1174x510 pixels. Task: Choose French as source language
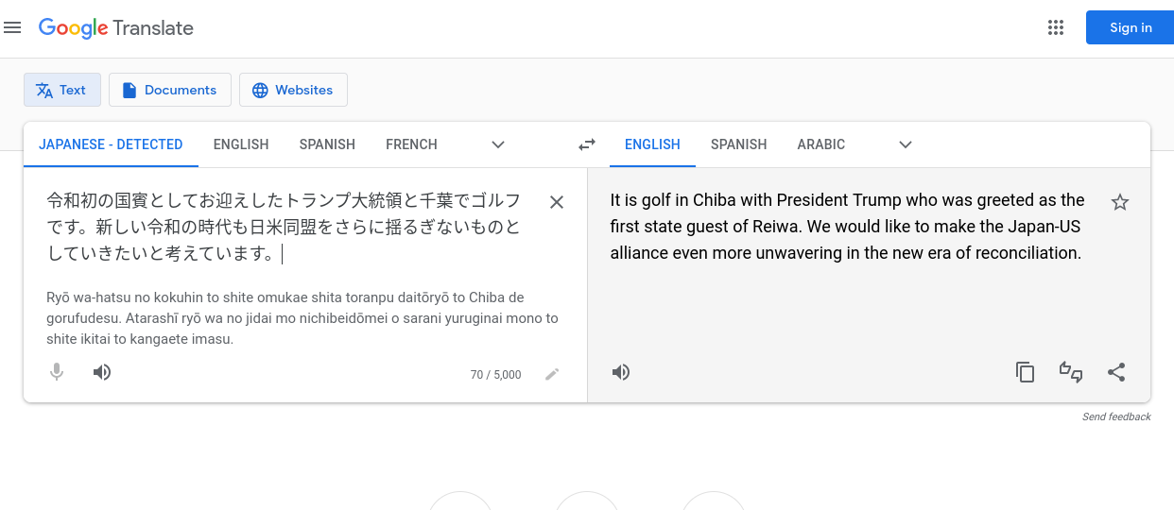coord(411,144)
